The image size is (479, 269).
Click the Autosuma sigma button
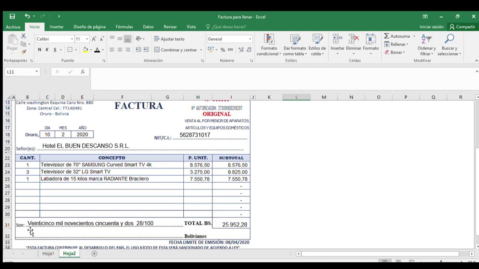[397, 36]
